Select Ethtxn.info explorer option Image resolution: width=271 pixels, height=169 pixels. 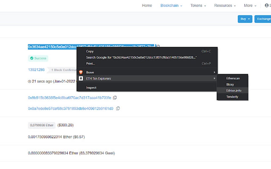click(x=234, y=90)
